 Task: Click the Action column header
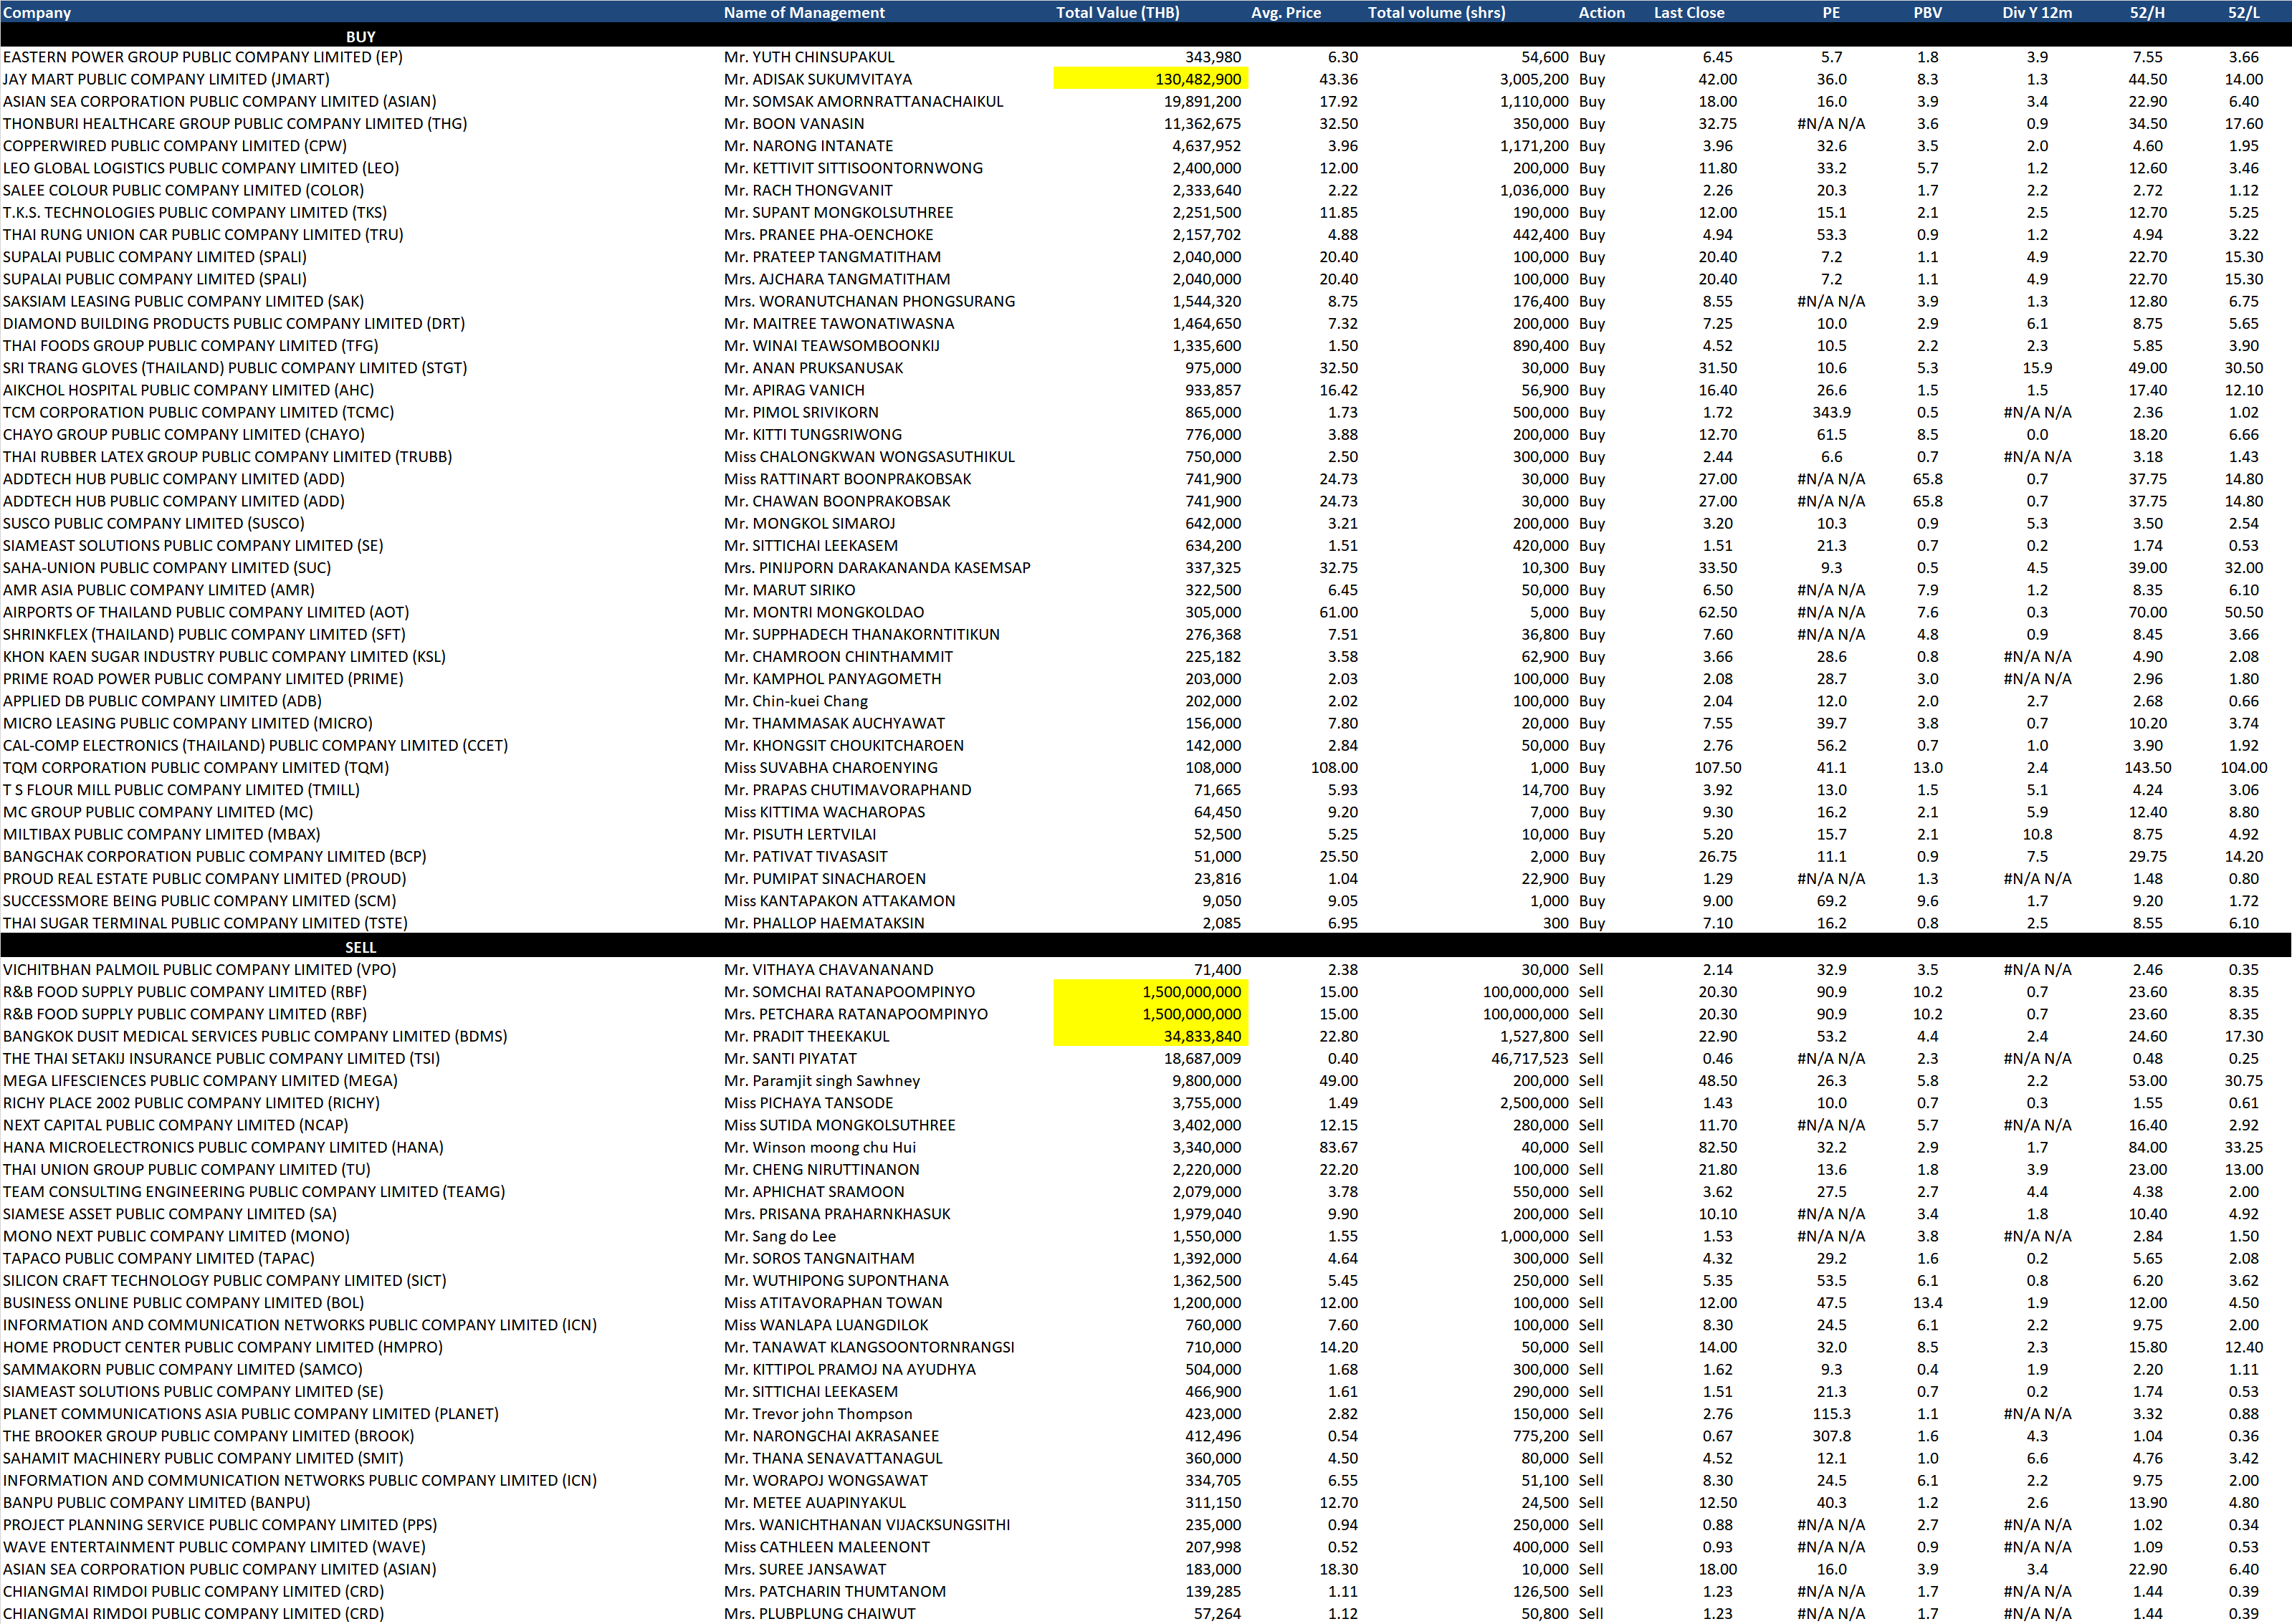point(1600,12)
